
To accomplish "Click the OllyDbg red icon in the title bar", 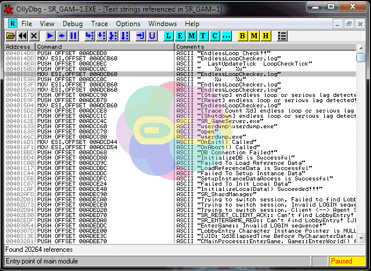I will pyautogui.click(x=9, y=9).
